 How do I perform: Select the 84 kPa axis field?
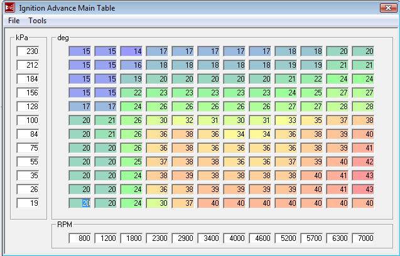pos(28,134)
